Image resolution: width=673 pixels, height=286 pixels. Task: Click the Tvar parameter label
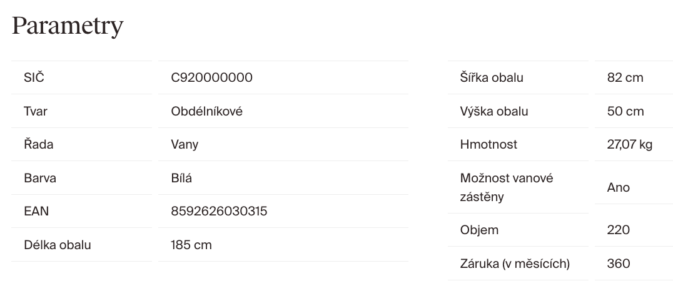pos(36,111)
